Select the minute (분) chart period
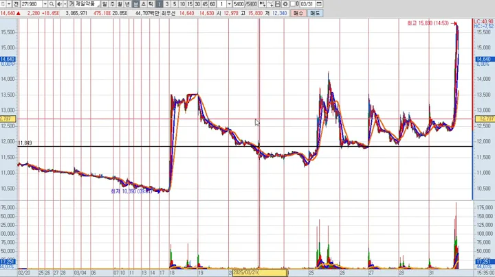495x277 pixels. click(x=135, y=4)
